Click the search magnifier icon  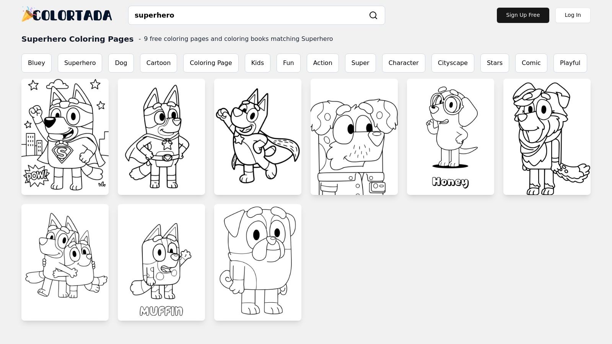[373, 15]
